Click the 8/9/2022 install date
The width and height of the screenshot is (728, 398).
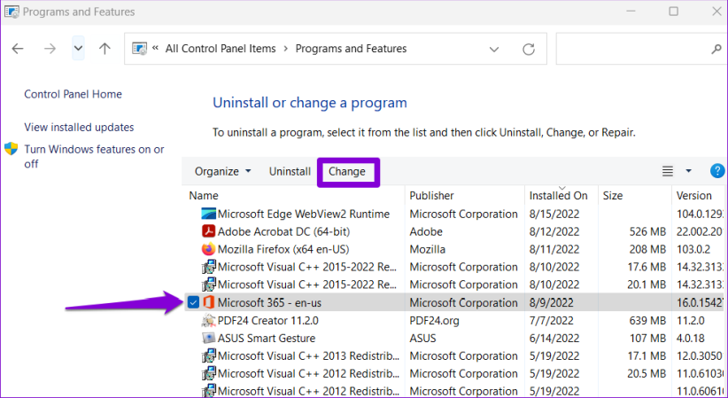[x=551, y=302]
